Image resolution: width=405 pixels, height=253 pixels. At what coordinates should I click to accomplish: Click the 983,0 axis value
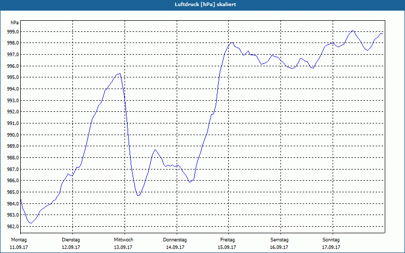coord(14,215)
